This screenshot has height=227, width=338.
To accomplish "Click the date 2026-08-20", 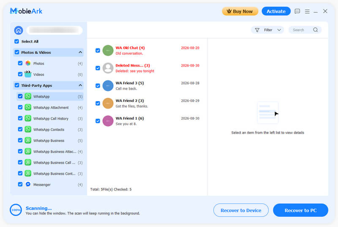I will [190, 48].
